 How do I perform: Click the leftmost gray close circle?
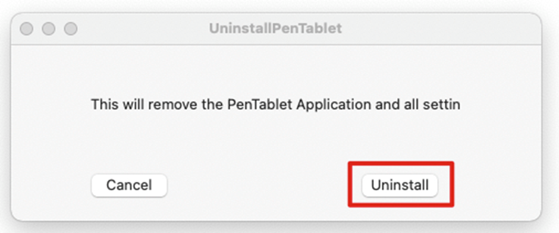(26, 29)
